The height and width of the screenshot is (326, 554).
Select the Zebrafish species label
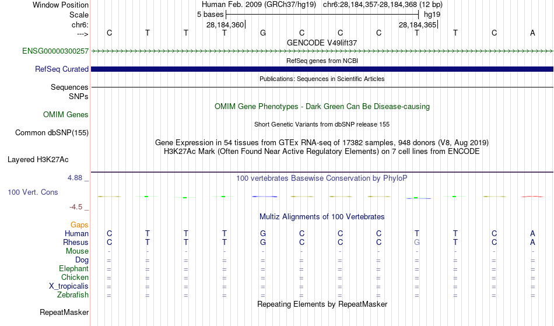(x=73, y=295)
